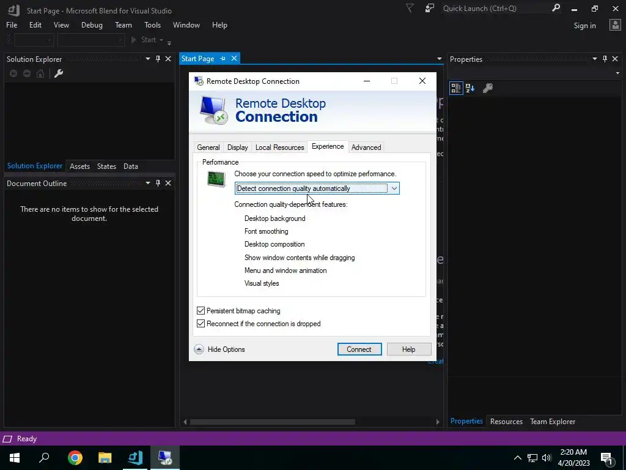This screenshot has height=470, width=626.
Task: Open the Debug menu
Action: (x=92, y=24)
